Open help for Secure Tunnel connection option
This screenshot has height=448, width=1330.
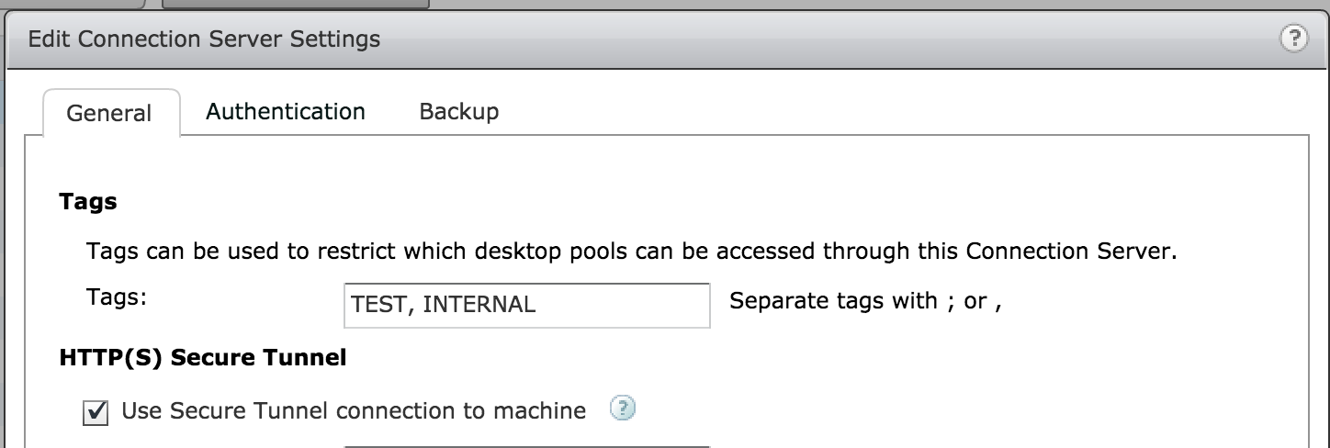click(623, 409)
